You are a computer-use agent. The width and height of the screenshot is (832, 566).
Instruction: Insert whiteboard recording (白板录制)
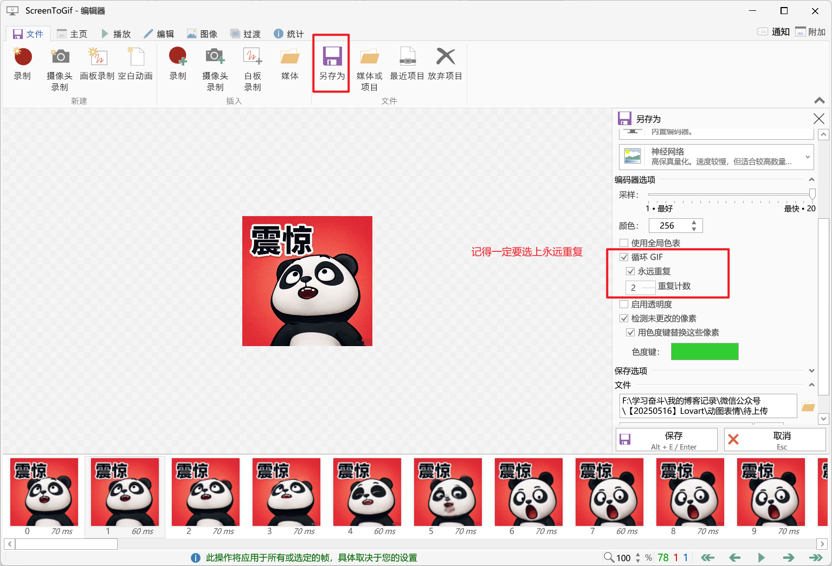[253, 69]
